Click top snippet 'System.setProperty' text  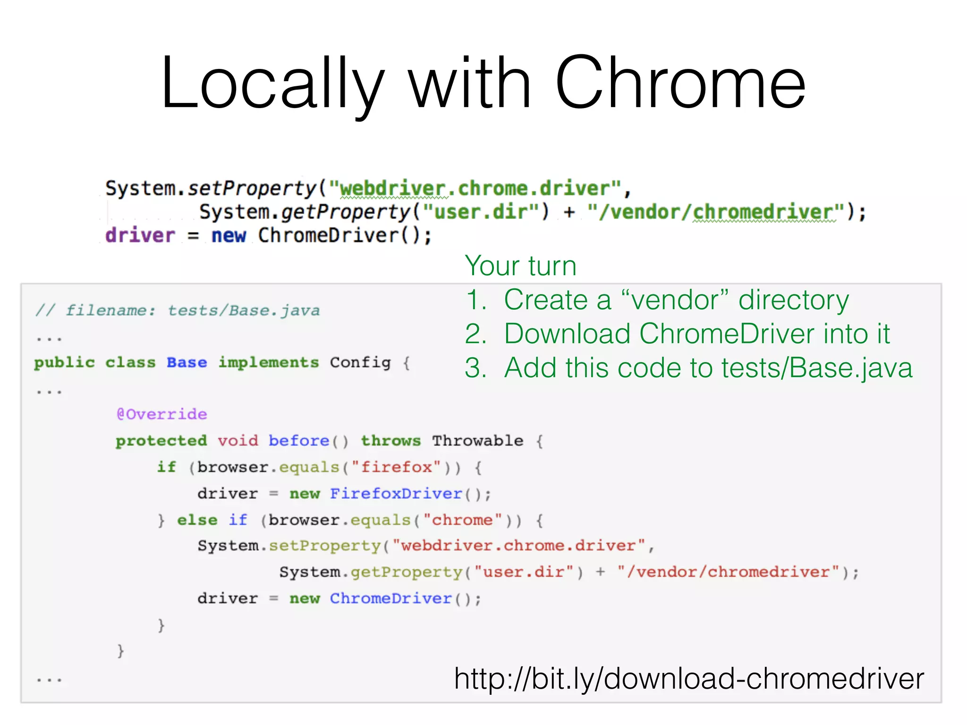click(x=211, y=188)
